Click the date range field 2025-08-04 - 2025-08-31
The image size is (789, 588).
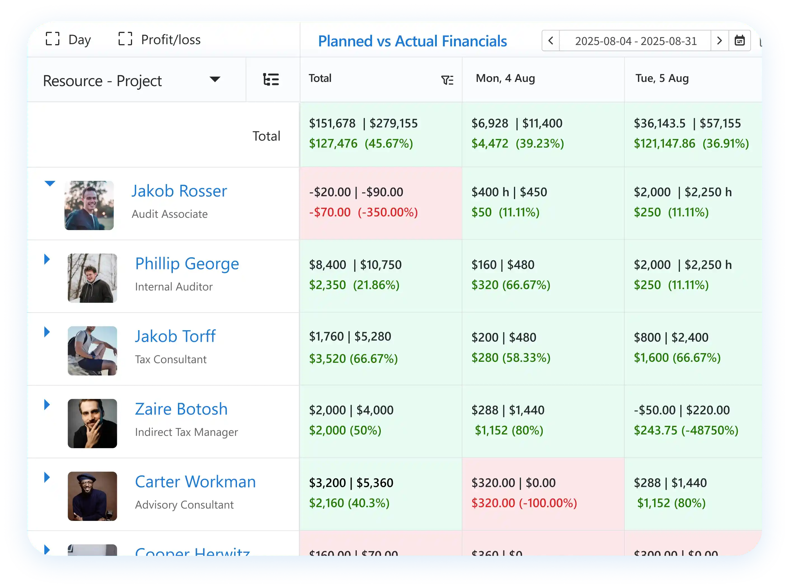tap(635, 41)
